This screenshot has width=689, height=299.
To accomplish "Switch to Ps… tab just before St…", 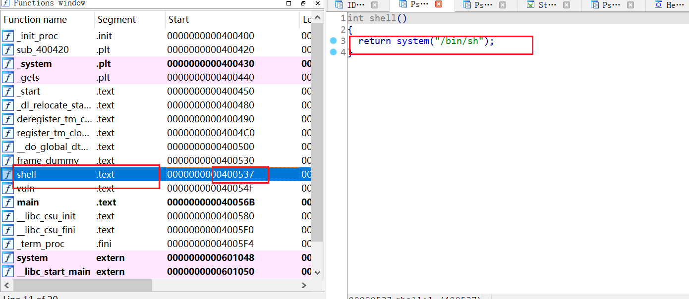I will pyautogui.click(x=486, y=5).
